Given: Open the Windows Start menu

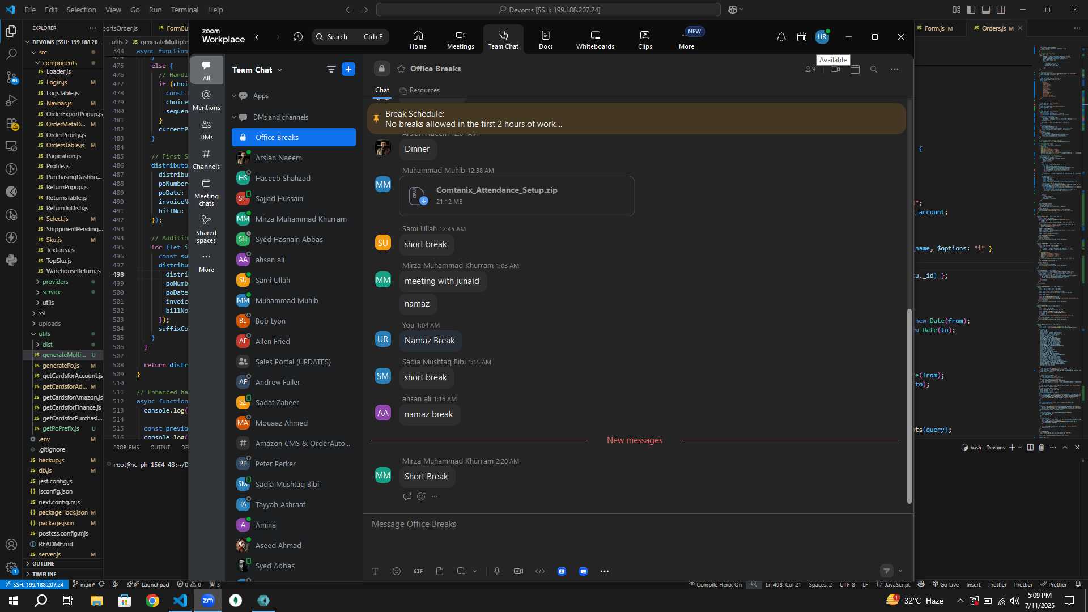Looking at the screenshot, I should (x=13, y=601).
